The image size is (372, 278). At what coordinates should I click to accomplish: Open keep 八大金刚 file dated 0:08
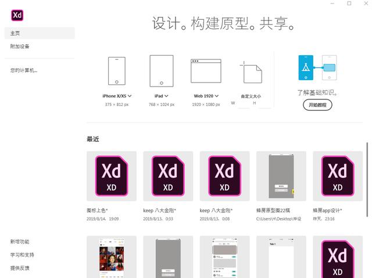coord(225,176)
